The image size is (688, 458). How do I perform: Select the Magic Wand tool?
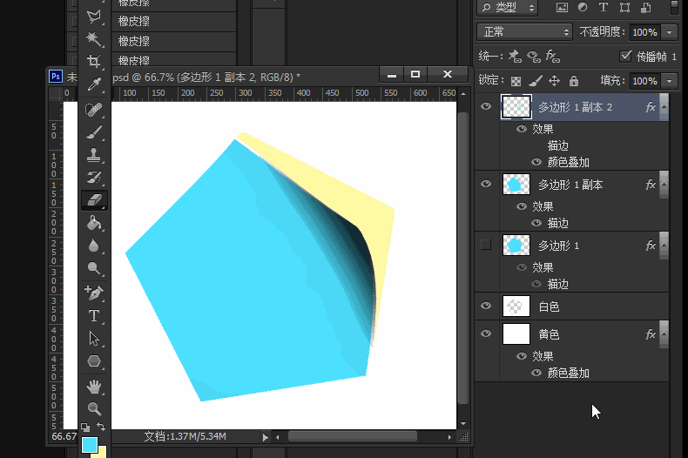coord(94,39)
